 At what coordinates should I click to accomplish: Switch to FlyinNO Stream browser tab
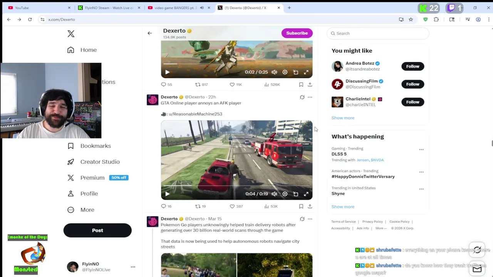click(x=109, y=8)
